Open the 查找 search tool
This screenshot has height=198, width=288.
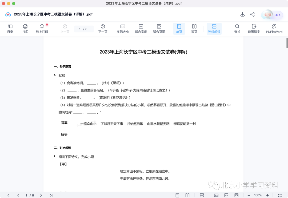237,29
